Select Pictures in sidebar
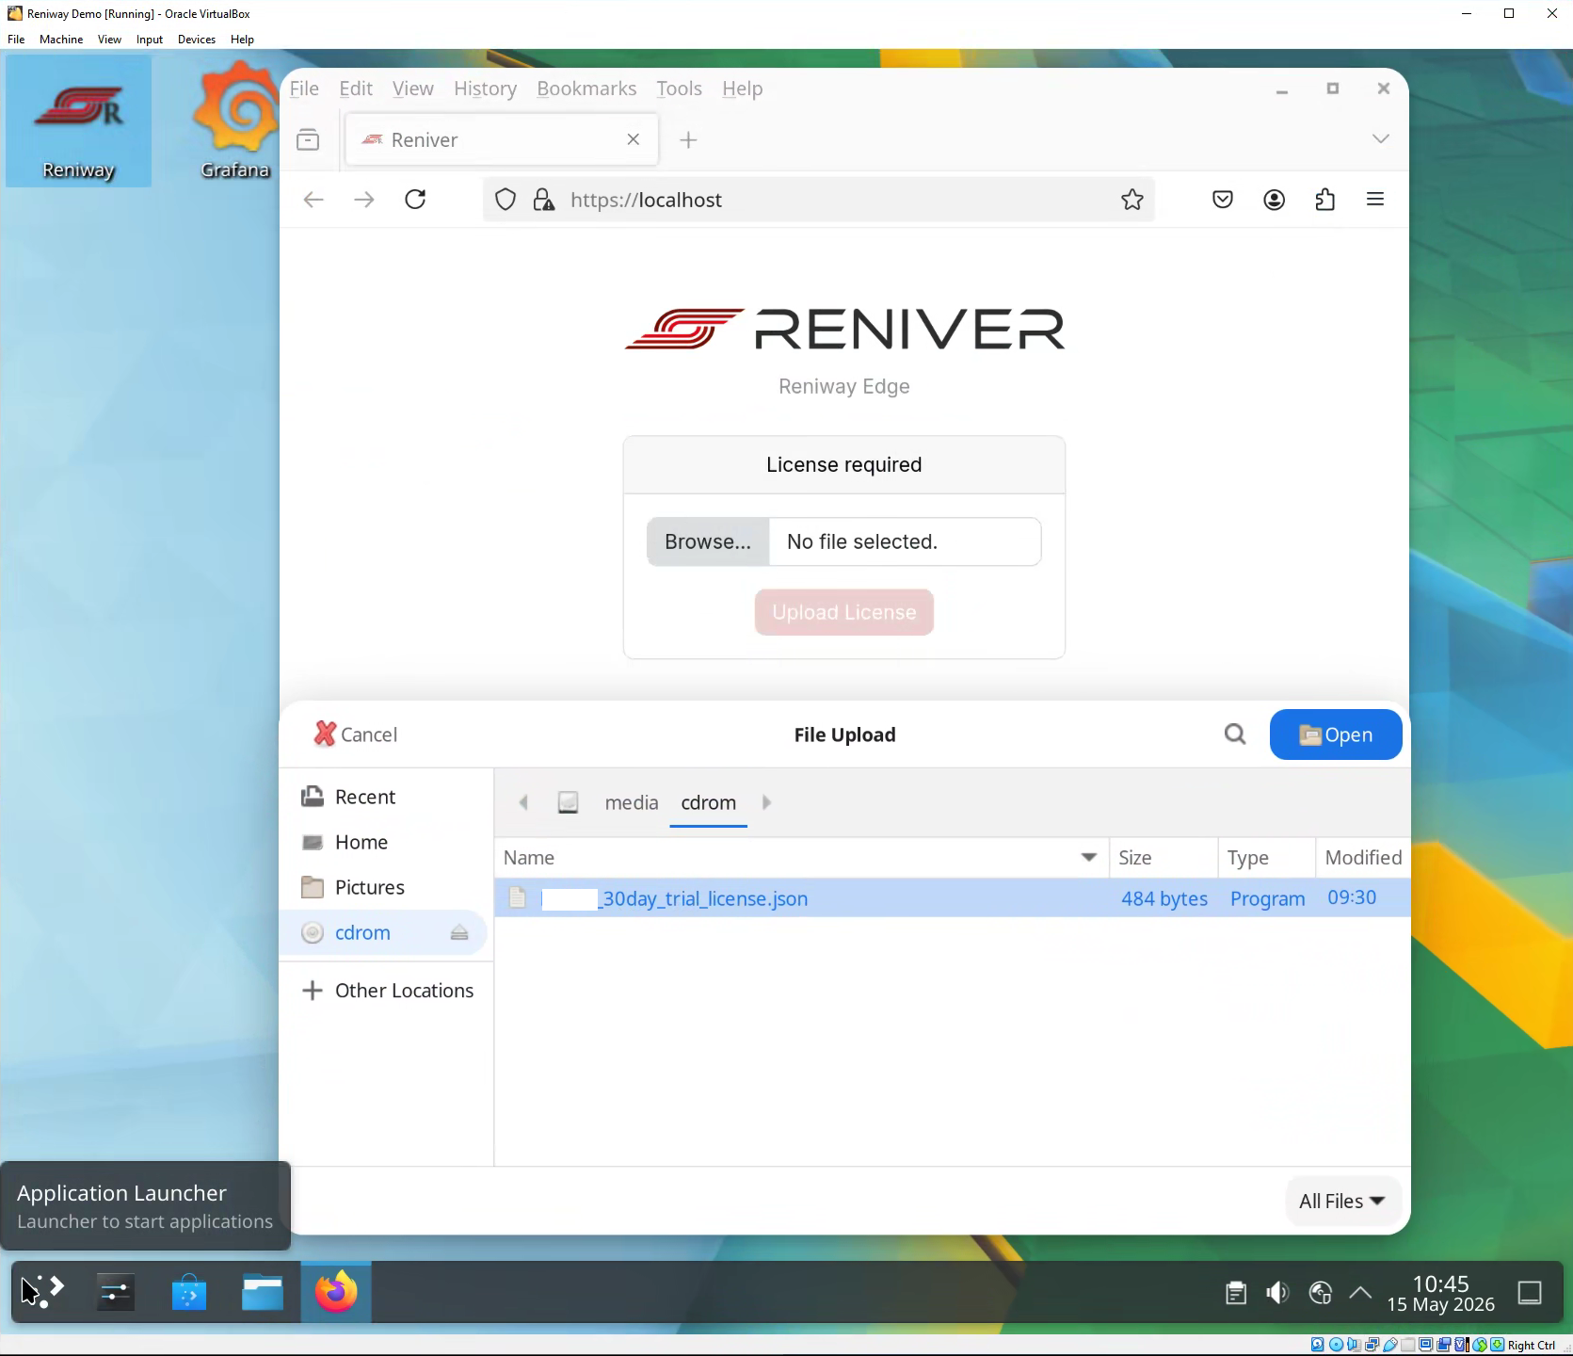This screenshot has height=1356, width=1573. [x=384, y=887]
